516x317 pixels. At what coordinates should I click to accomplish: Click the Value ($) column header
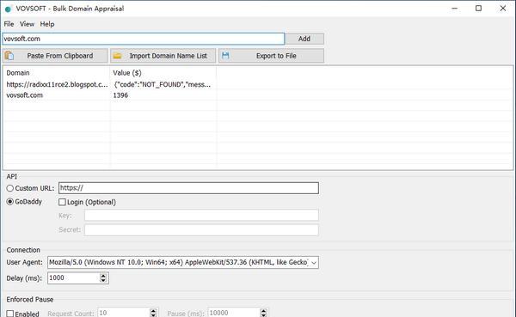tap(163, 73)
